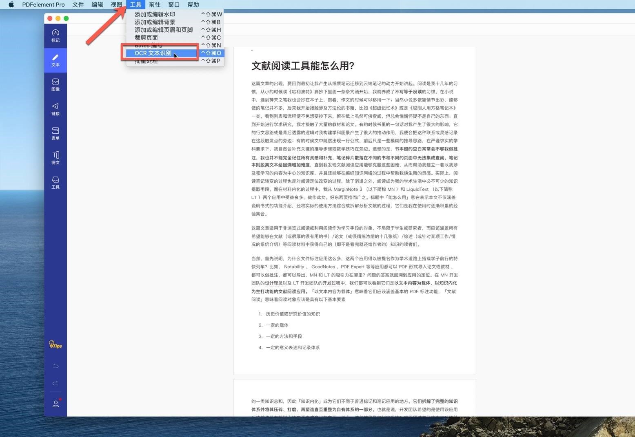Open the 工具 tools sidebar panel

[56, 183]
